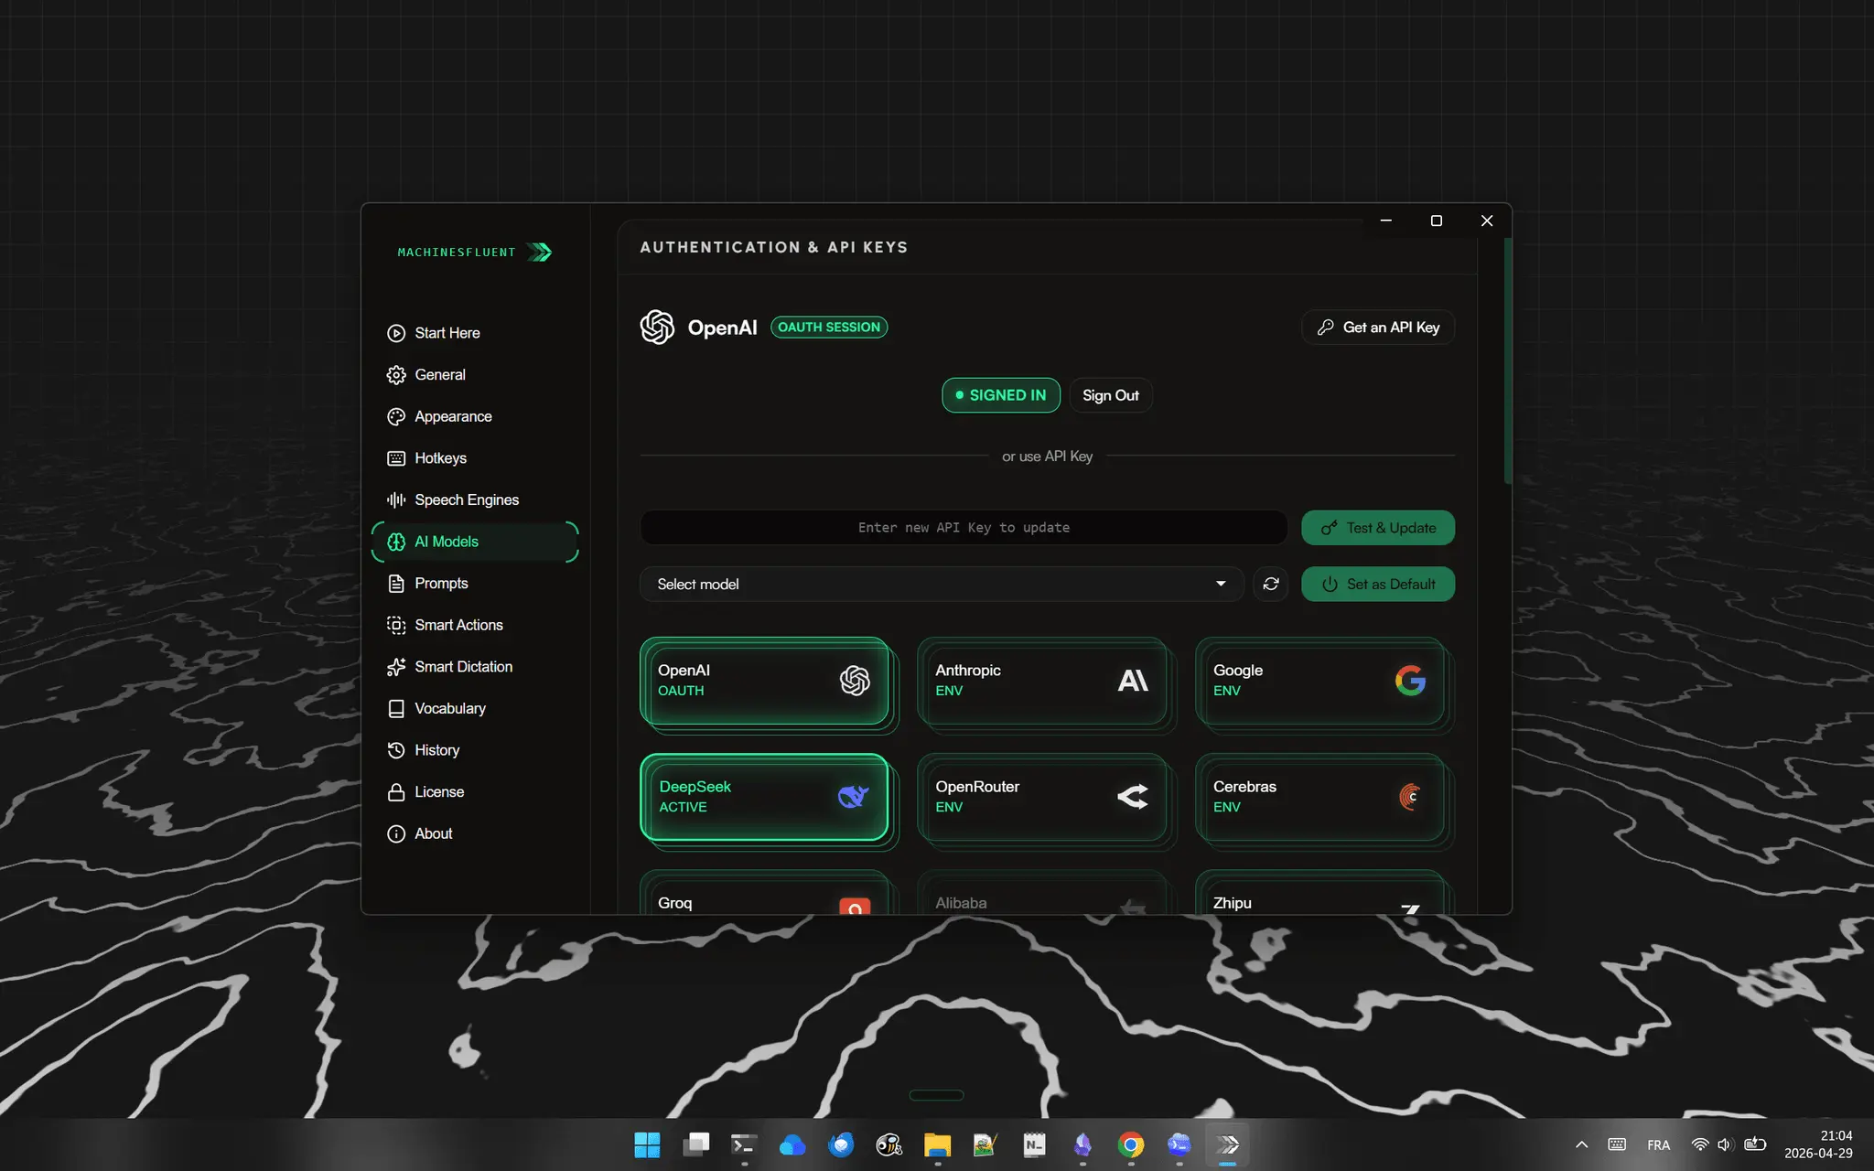1874x1171 pixels.
Task: Click the 'or use API Key' text
Action: point(1047,456)
